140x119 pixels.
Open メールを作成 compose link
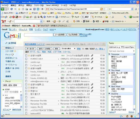pyautogui.click(x=11, y=43)
